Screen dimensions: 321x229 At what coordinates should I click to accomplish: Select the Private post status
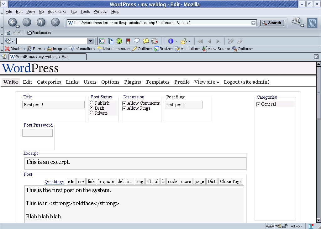point(92,113)
